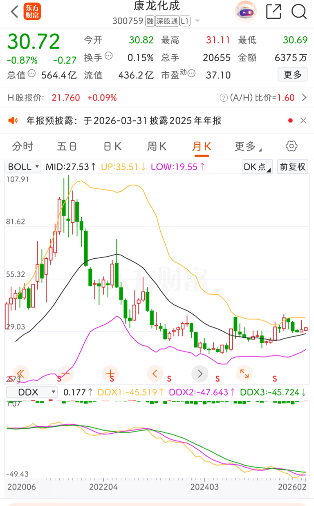The height and width of the screenshot is (506, 314).
Task: Open the search magnifier icon
Action: pos(299,11)
